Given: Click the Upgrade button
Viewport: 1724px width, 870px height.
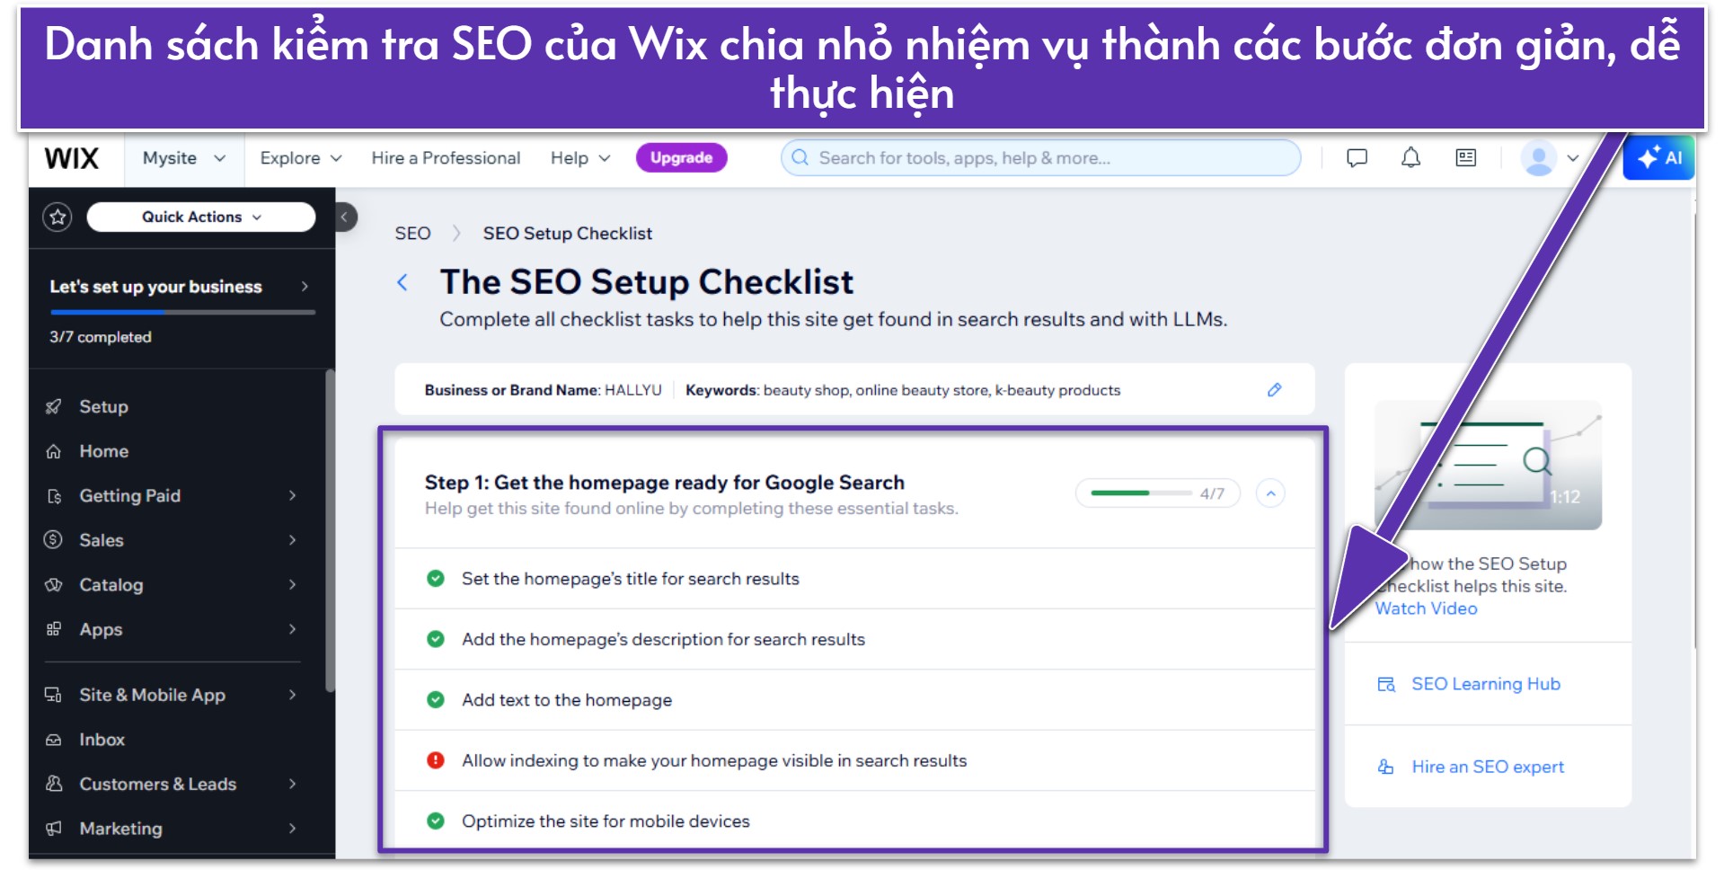Looking at the screenshot, I should 681,158.
